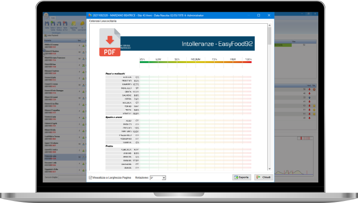Viewport: 358px width, 203px height.
Task: Maximize the MARZANO BEATRICE report dialog
Action: [x=258, y=15]
